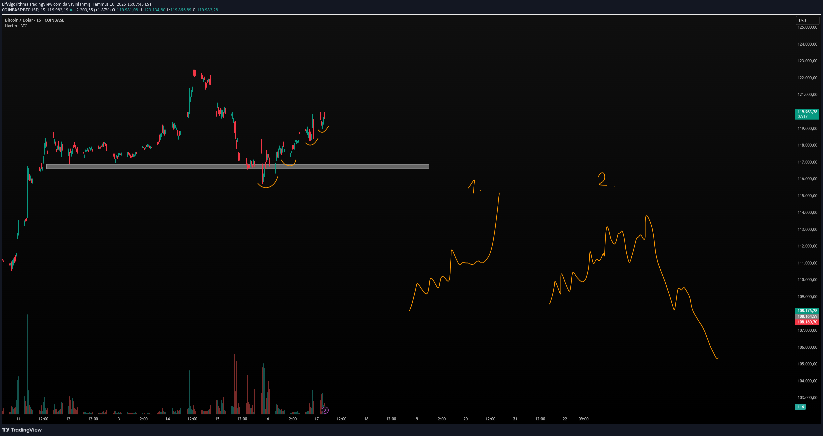Click the 113.000,00 price axis label
This screenshot has width=823, height=436.
[x=807, y=229]
